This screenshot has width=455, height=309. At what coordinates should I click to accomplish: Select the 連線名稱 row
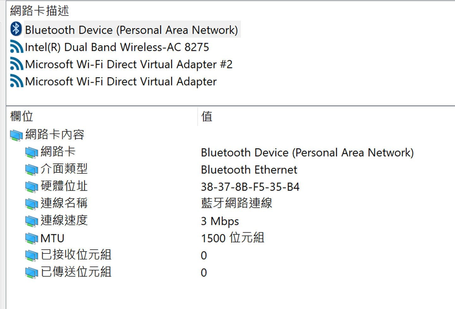click(64, 203)
